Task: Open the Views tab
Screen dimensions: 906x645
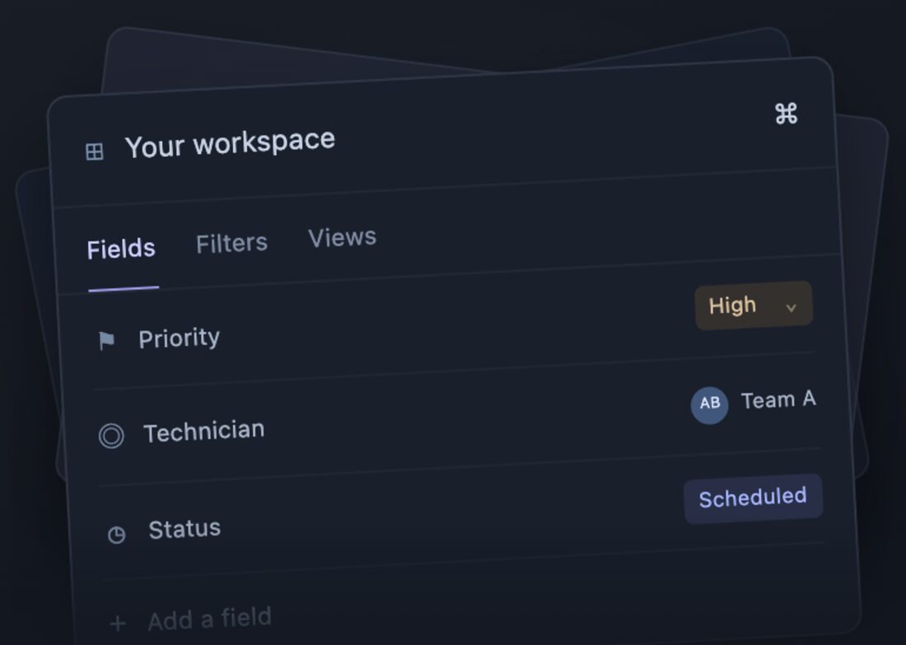Action: pyautogui.click(x=342, y=237)
